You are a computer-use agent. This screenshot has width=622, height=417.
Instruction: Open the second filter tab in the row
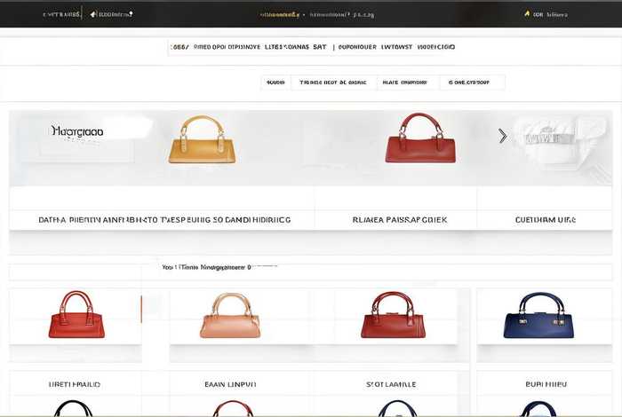tap(332, 83)
